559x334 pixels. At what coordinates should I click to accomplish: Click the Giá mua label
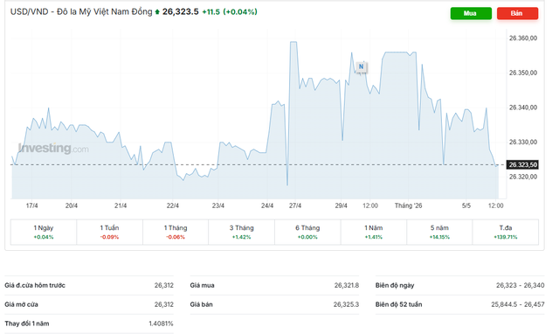[202, 285]
